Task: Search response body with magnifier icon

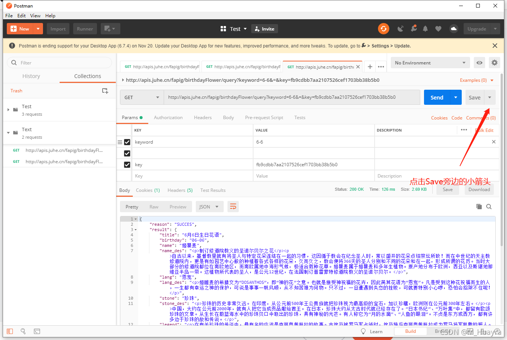Action: click(x=489, y=207)
